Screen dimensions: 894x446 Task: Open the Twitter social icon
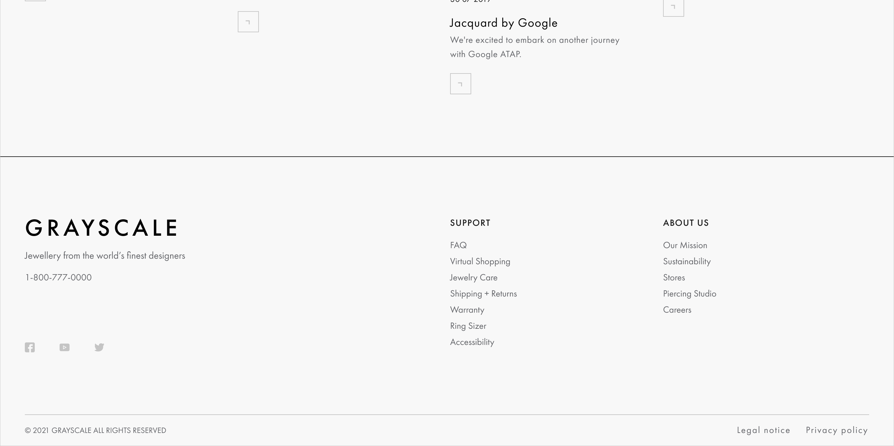pyautogui.click(x=99, y=347)
